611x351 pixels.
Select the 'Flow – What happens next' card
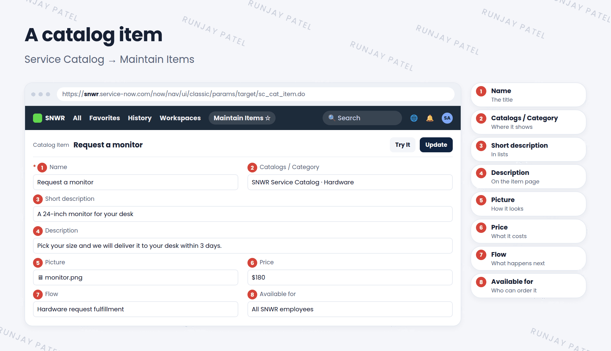[x=528, y=259]
